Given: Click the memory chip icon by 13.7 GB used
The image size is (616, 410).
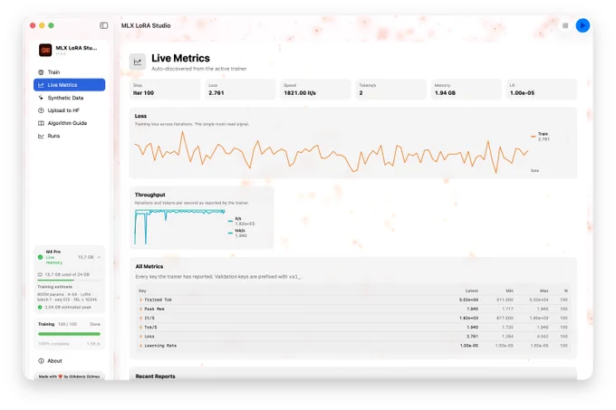Looking at the screenshot, I should (40, 274).
